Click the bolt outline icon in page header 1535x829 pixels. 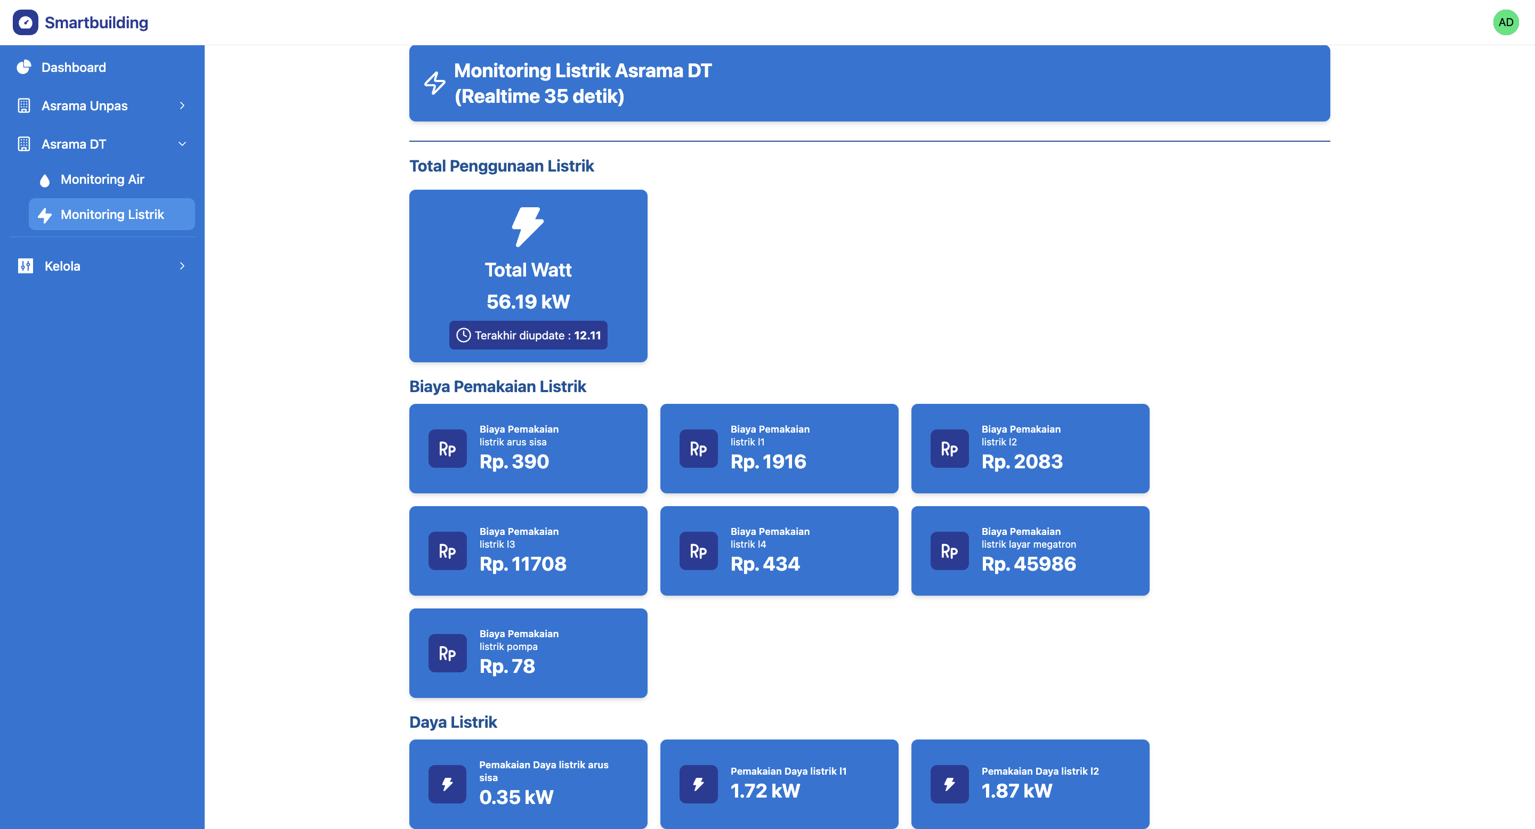click(x=435, y=83)
